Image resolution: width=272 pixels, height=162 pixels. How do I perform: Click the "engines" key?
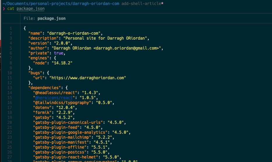coord(39,58)
